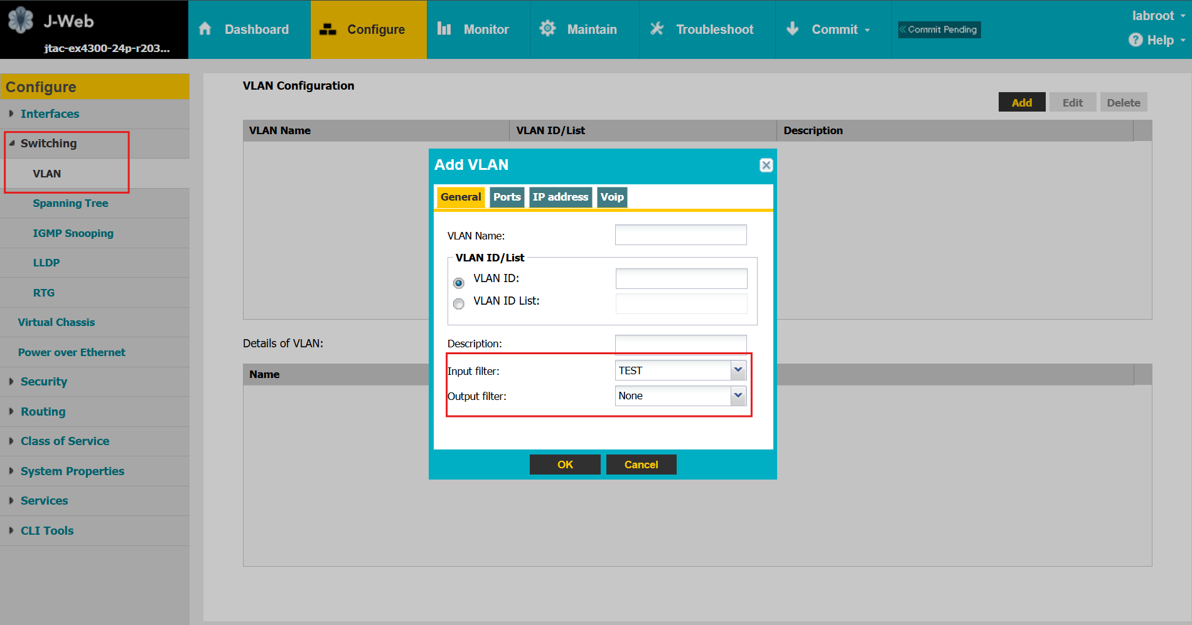Image resolution: width=1192 pixels, height=625 pixels.
Task: Switch to the IP address tab
Action: click(x=560, y=197)
